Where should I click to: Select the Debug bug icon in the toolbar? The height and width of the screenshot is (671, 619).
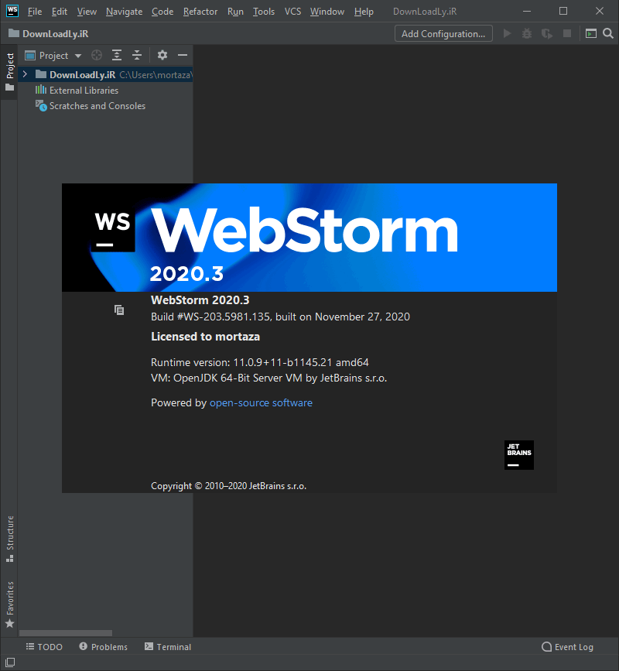click(527, 33)
